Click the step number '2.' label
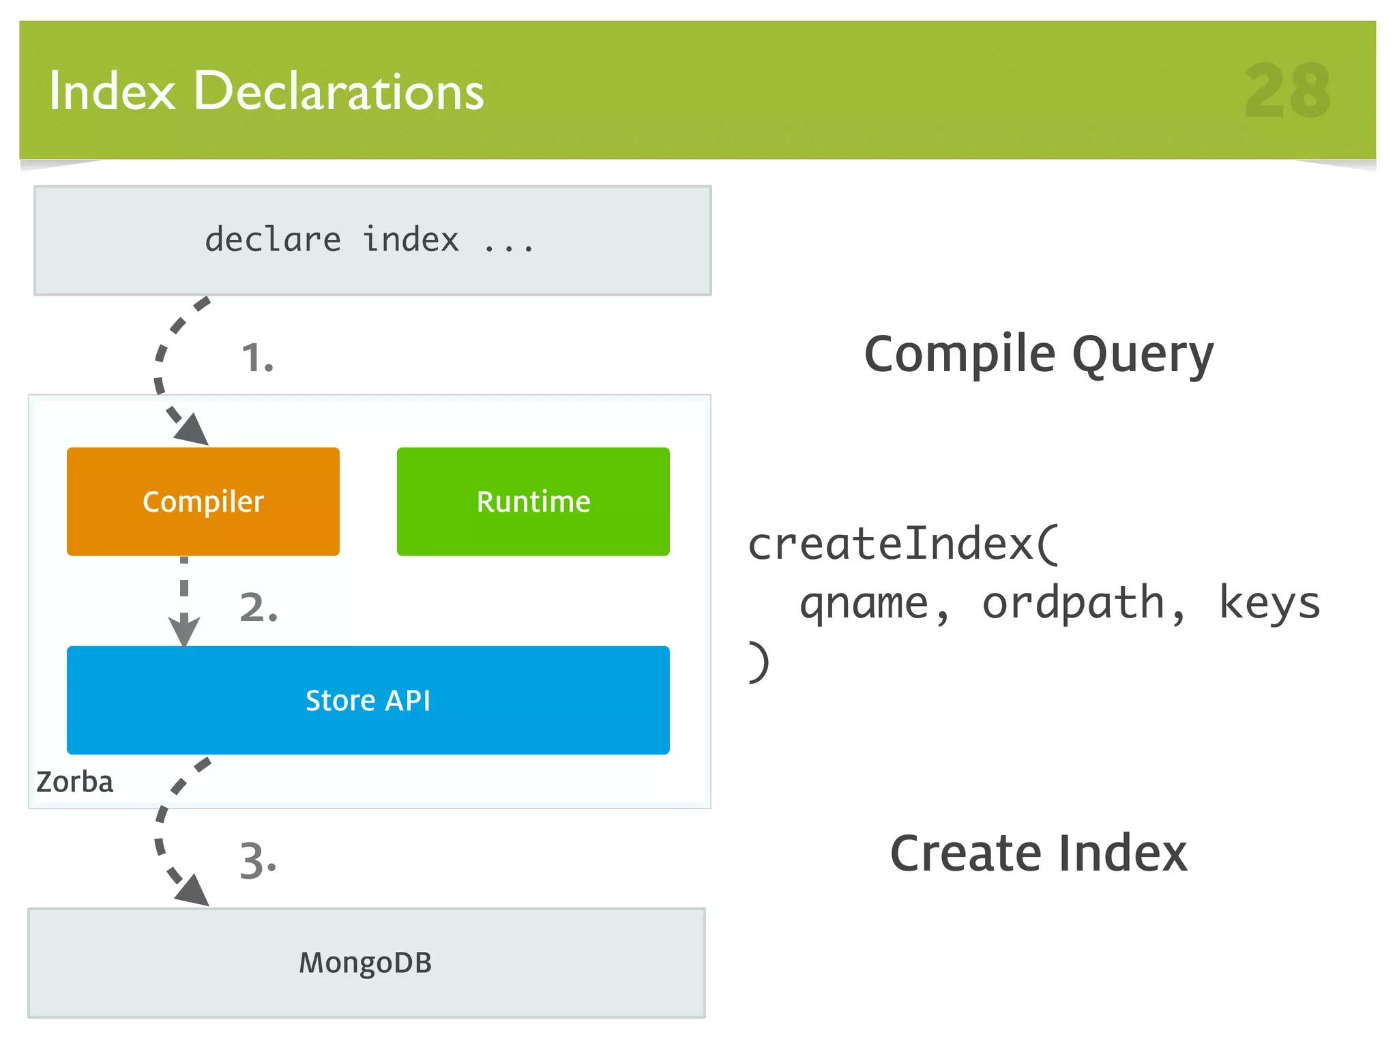This screenshot has width=1397, height=1048. point(259,607)
